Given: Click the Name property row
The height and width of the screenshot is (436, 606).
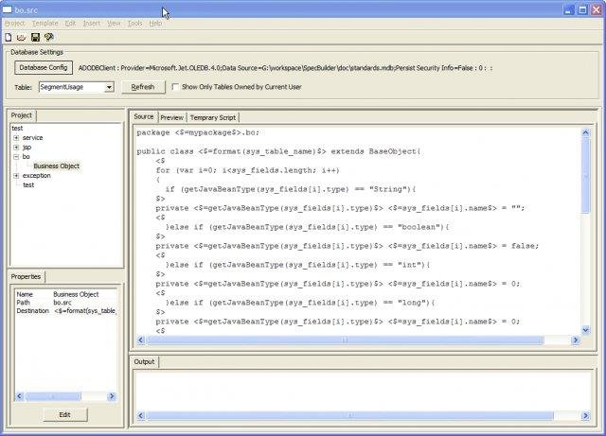Looking at the screenshot, I should point(65,294).
